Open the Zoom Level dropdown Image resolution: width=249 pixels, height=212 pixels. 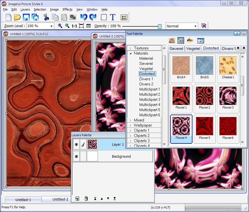click(52, 26)
